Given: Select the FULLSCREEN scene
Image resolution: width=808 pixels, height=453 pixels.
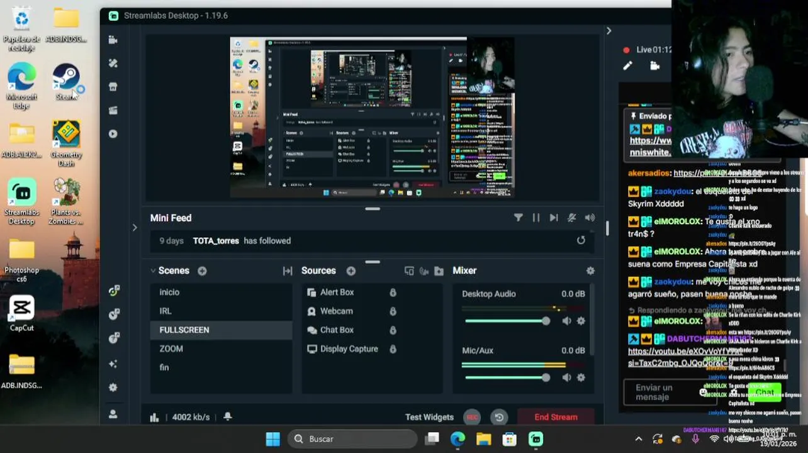Looking at the screenshot, I should (x=221, y=330).
